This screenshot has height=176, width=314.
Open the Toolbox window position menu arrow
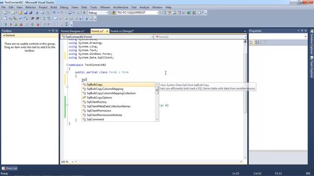click(49, 31)
